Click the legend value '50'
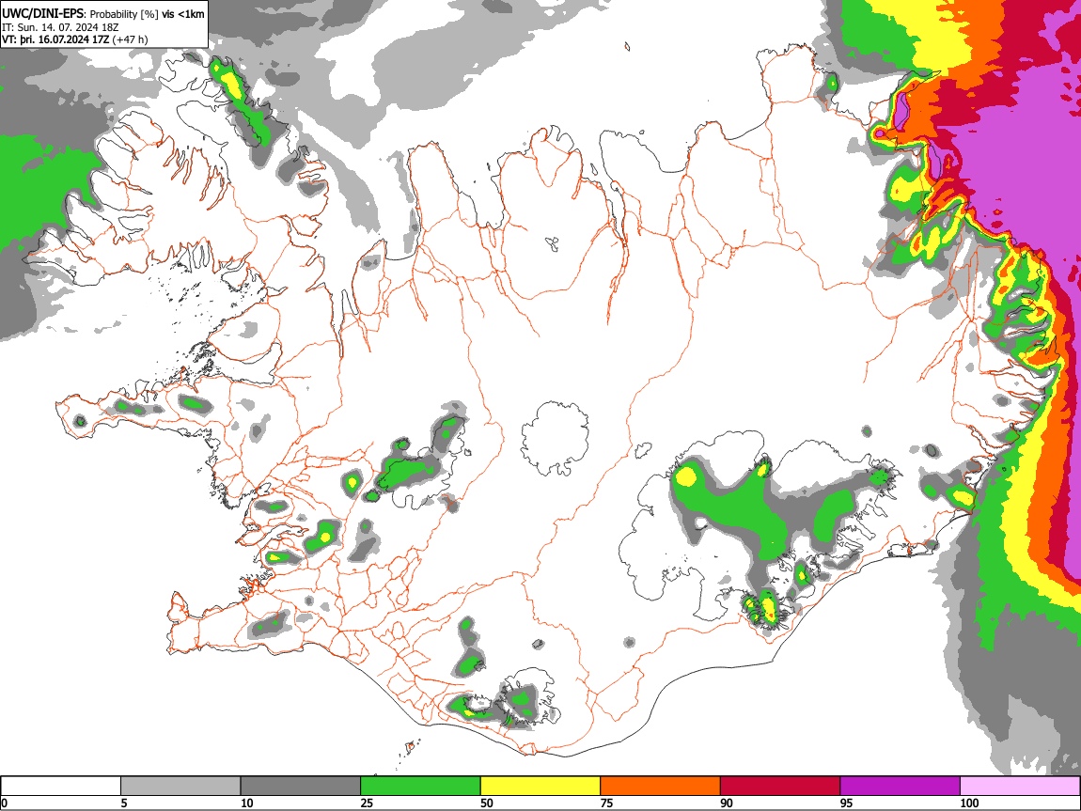Screen dimensions: 1081x811 coord(487,803)
